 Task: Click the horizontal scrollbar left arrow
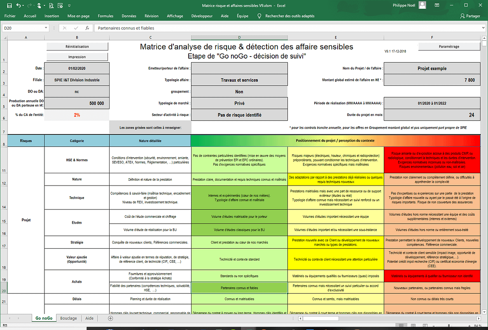[x=300, y=318]
